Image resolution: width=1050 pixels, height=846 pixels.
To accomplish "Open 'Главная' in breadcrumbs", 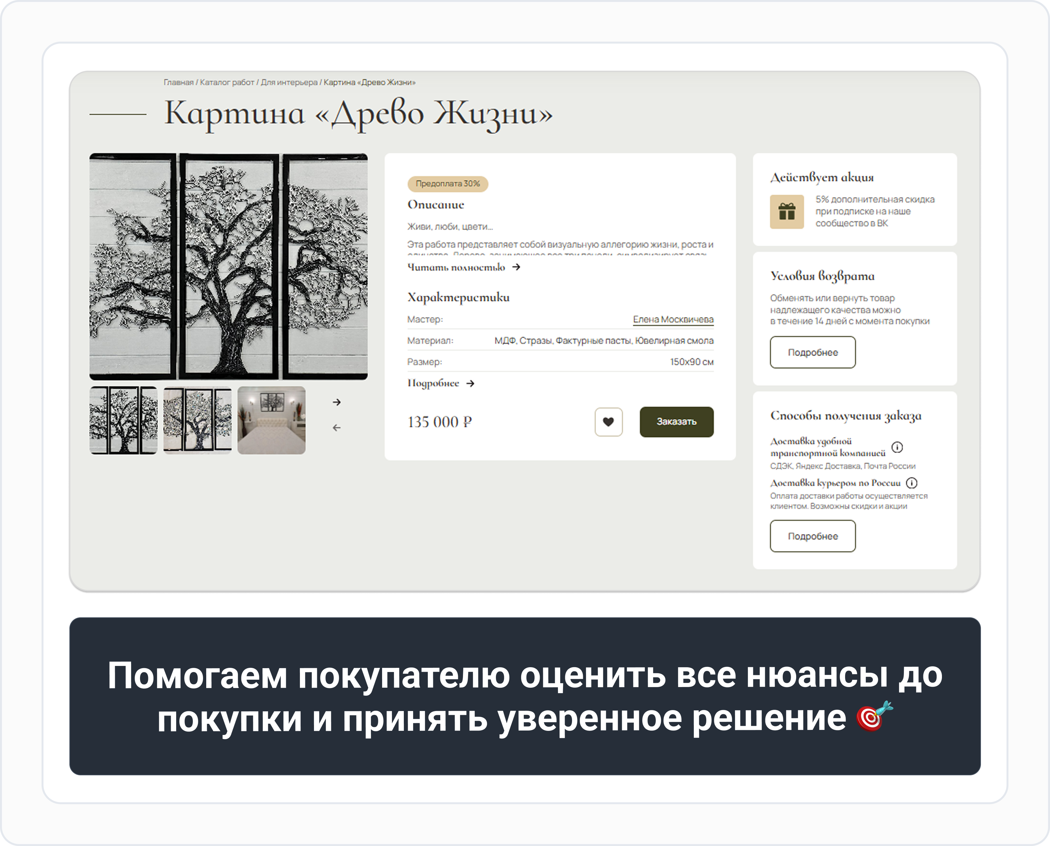I will pyautogui.click(x=178, y=82).
